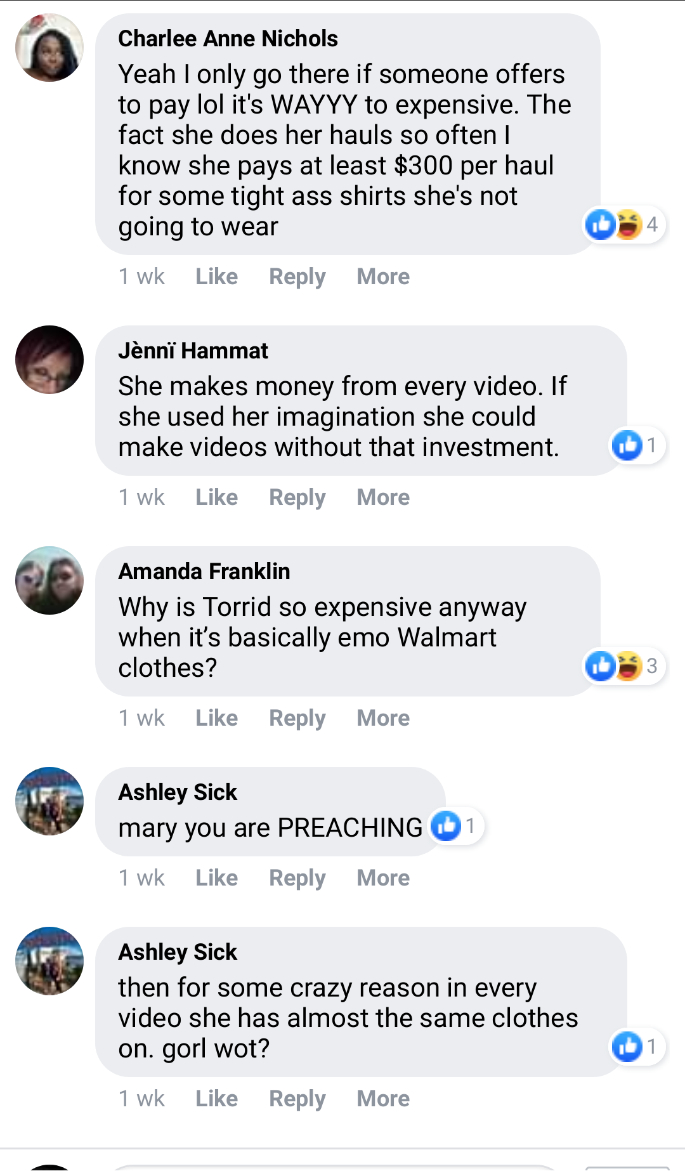Like the 'mary you are PREACHING' comment

coord(217,878)
